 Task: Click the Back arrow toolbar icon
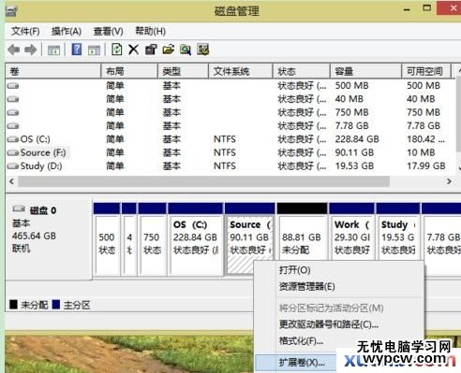(x=14, y=50)
